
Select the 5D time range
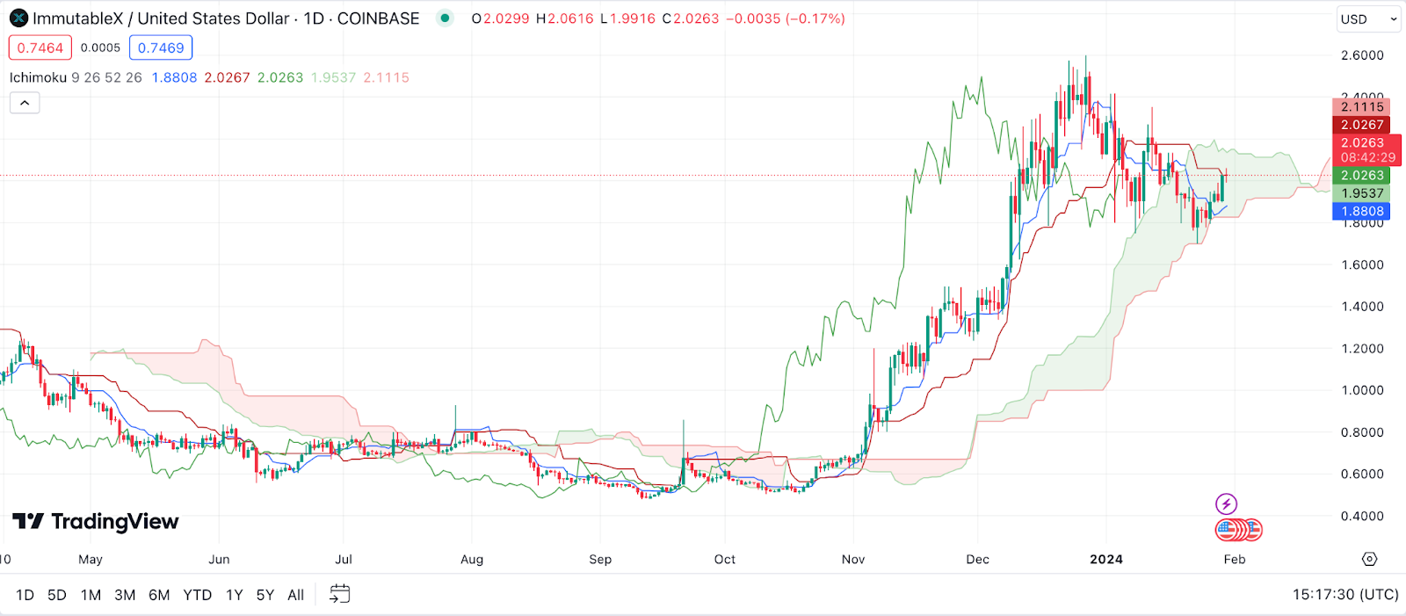pyautogui.click(x=57, y=595)
